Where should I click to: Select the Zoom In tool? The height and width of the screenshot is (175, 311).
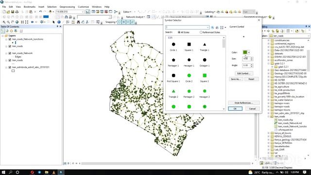coord(4,22)
